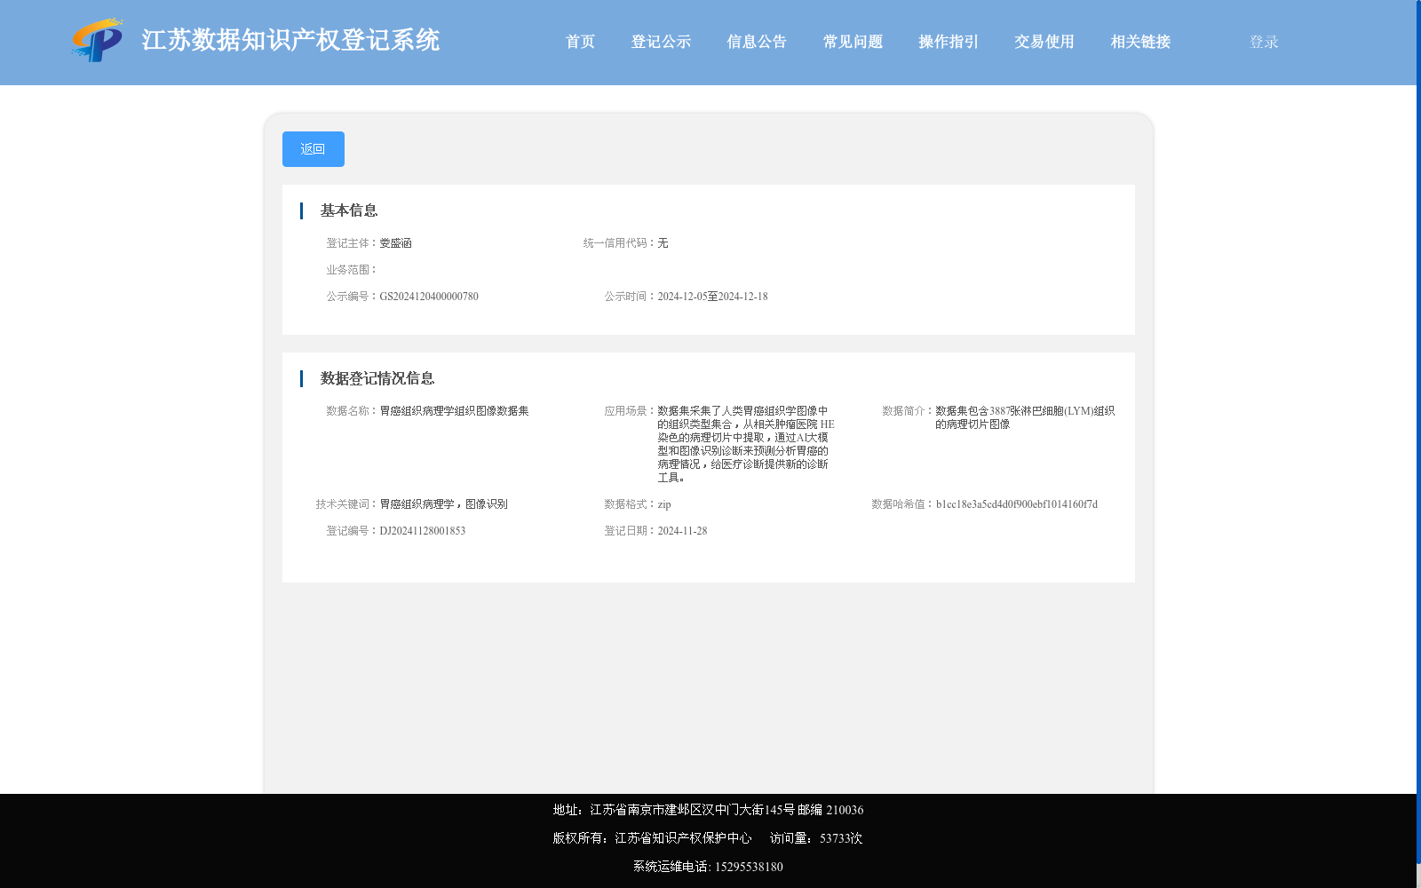This screenshot has width=1421, height=888.
Task: Click the site title 江苏数据知识产权登记系统
Action: click(x=290, y=40)
